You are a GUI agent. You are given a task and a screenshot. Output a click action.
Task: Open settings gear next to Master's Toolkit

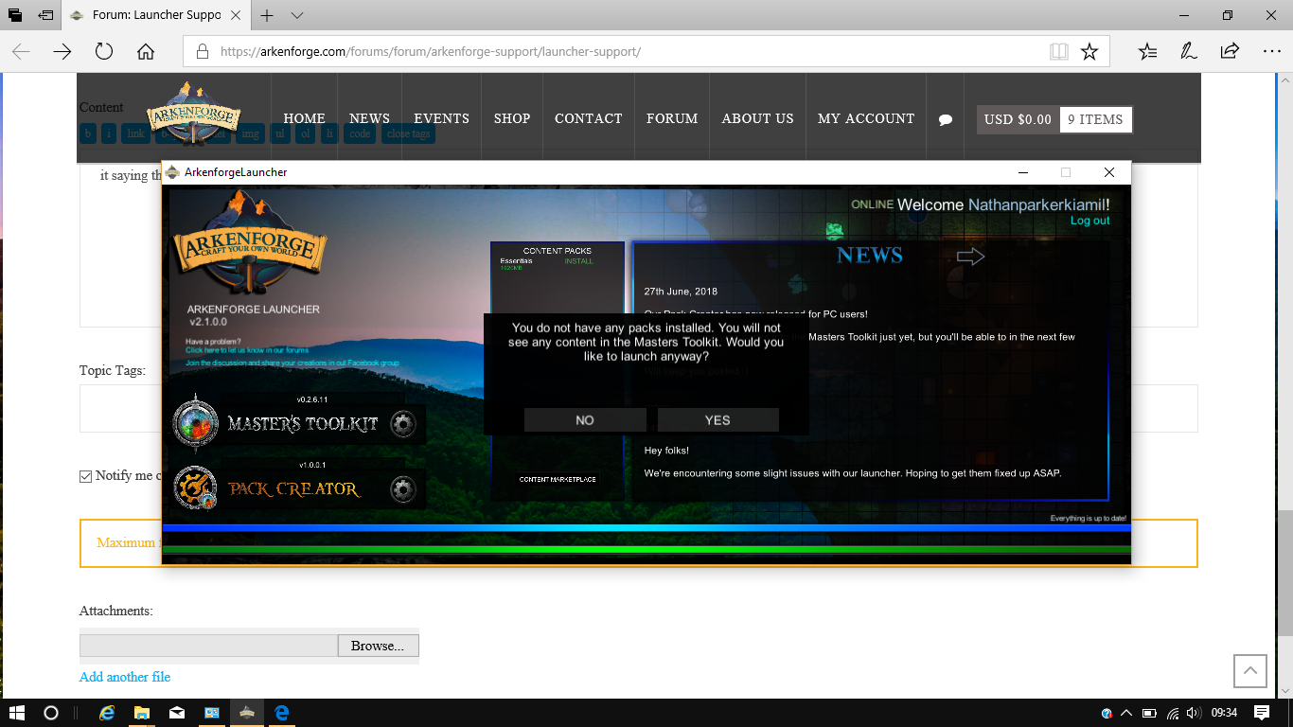[x=403, y=424]
